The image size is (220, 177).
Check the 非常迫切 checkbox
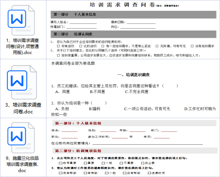[x=58, y=46]
